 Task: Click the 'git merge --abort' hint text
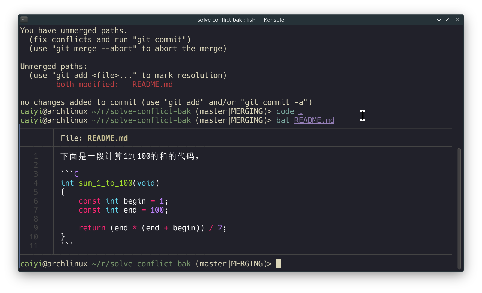coord(94,49)
